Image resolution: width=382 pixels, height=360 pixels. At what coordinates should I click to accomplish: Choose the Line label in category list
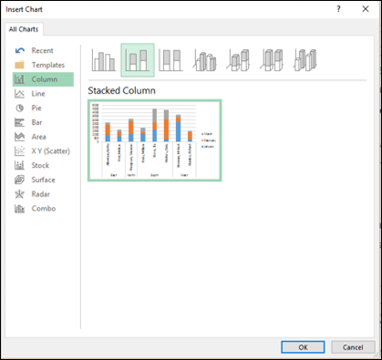[x=38, y=94]
